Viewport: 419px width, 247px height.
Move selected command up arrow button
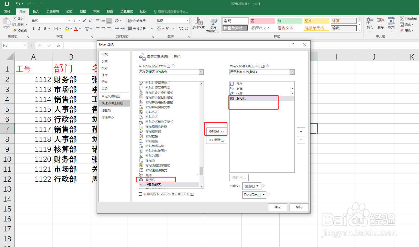click(301, 131)
